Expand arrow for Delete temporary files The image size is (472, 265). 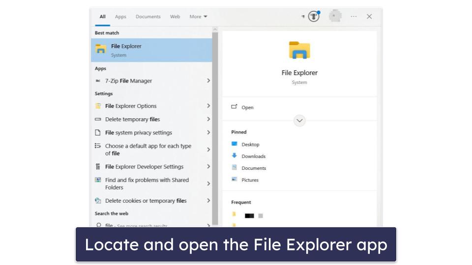point(208,119)
